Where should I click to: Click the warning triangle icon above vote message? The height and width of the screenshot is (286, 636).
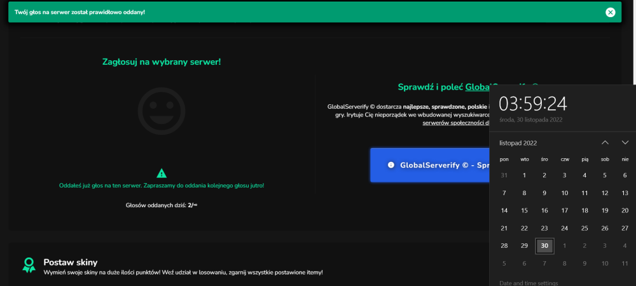162,174
